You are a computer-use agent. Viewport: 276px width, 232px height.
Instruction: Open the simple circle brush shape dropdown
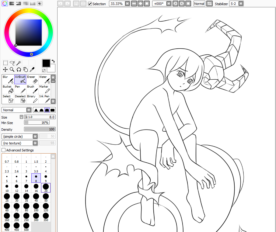tap(35, 137)
